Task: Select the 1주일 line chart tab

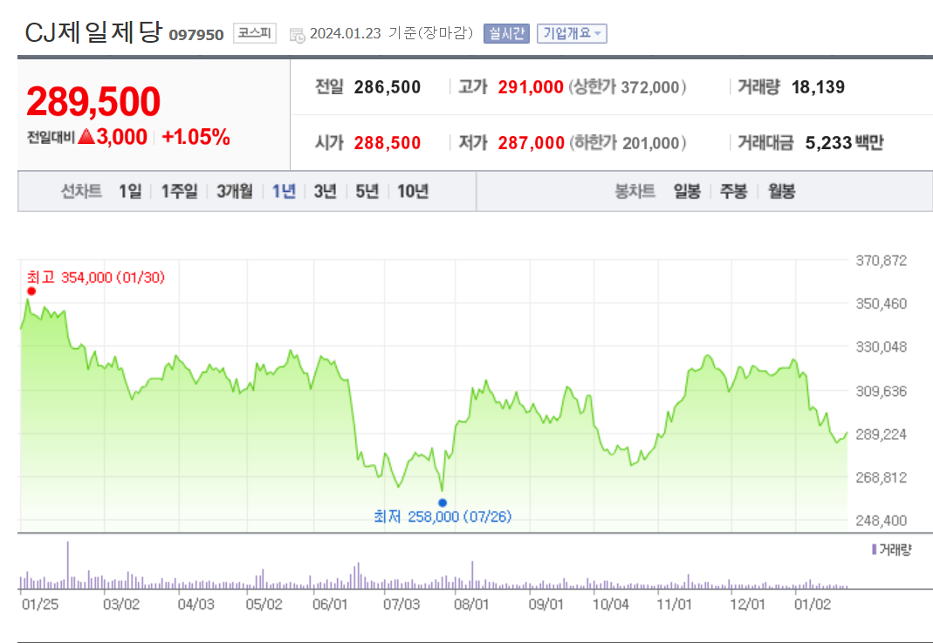Action: pos(179,192)
